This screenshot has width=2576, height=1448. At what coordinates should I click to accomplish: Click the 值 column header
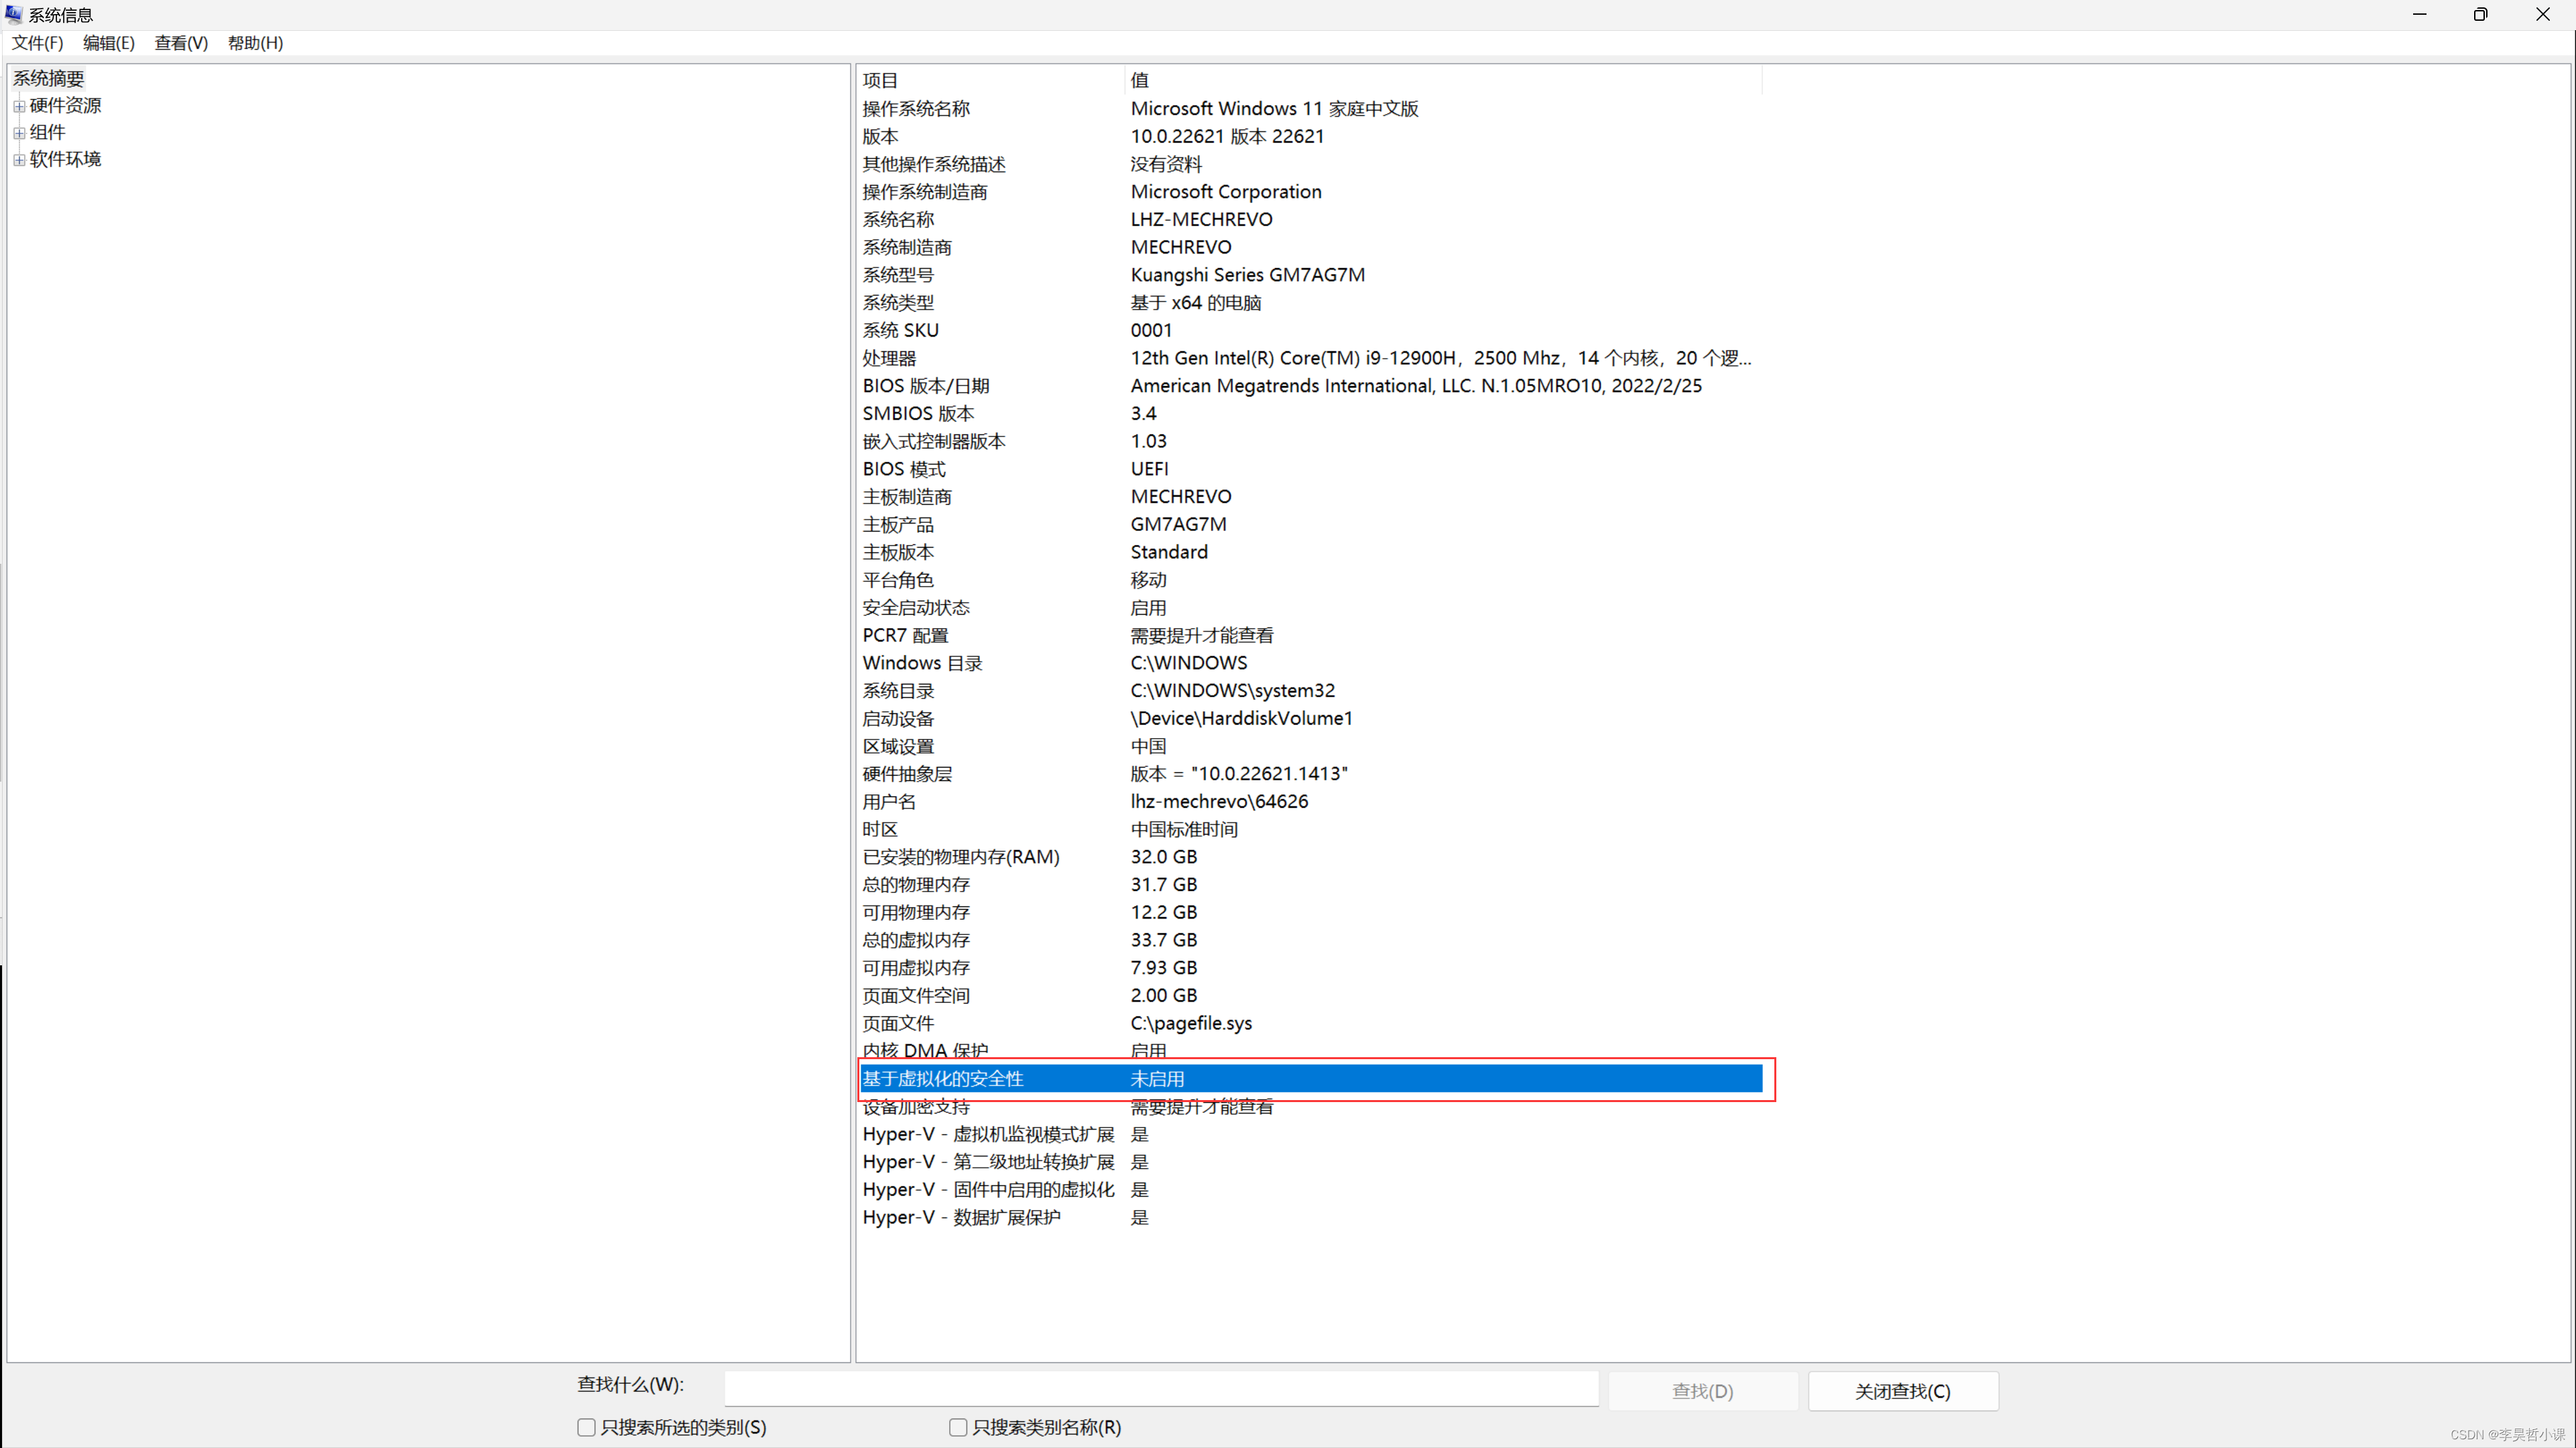[x=1442, y=80]
